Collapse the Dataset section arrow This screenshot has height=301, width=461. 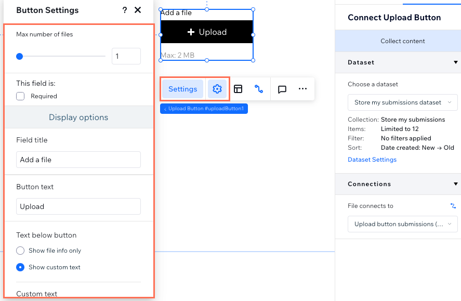(455, 62)
